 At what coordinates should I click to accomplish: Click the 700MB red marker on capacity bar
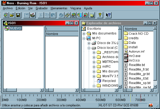coord(141,98)
